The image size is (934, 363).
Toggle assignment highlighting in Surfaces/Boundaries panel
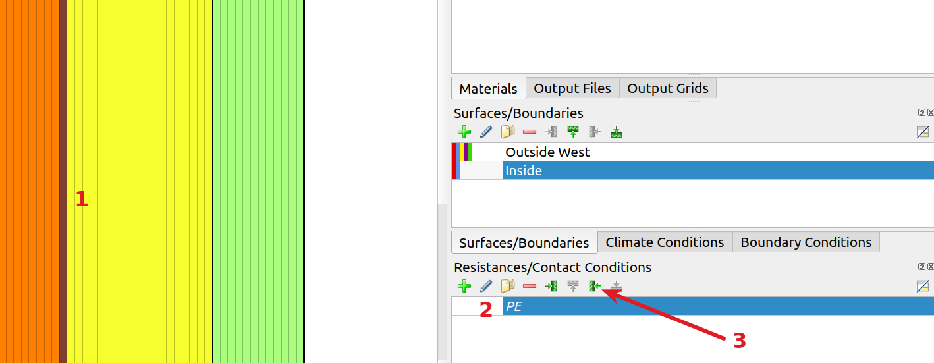coord(923,132)
